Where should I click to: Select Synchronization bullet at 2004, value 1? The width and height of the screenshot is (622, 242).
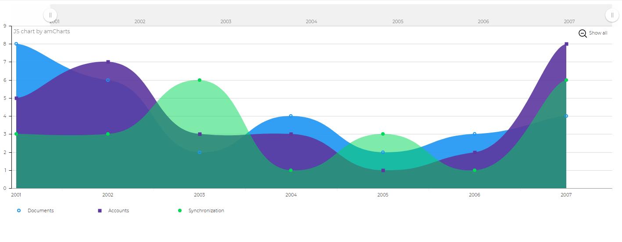click(291, 170)
